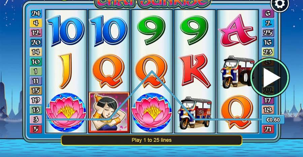This screenshot has height=157, width=303.
Task: Click the Thai dancer girl symbol
Action: click(109, 112)
